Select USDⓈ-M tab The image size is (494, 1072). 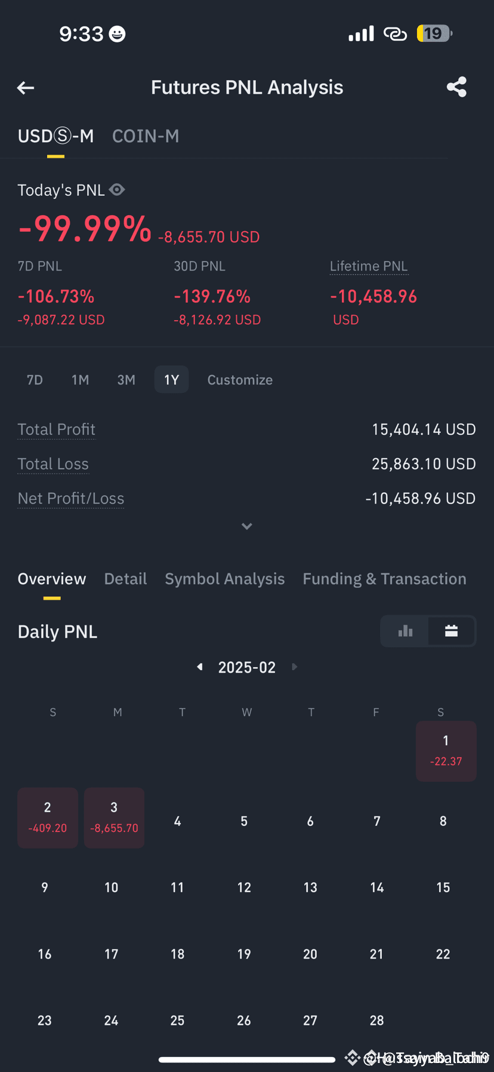(55, 136)
